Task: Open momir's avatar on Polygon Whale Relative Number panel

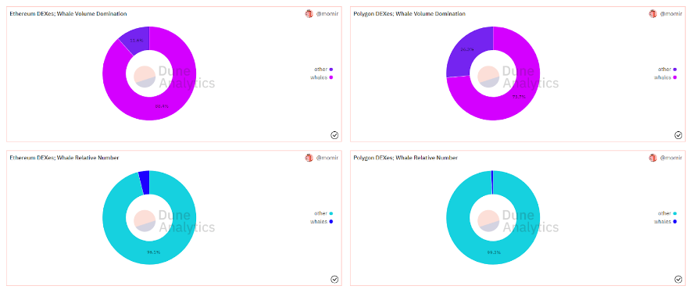Action: 653,158
